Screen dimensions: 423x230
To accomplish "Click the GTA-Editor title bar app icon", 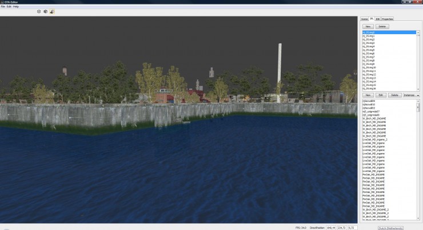I will coord(2,2).
